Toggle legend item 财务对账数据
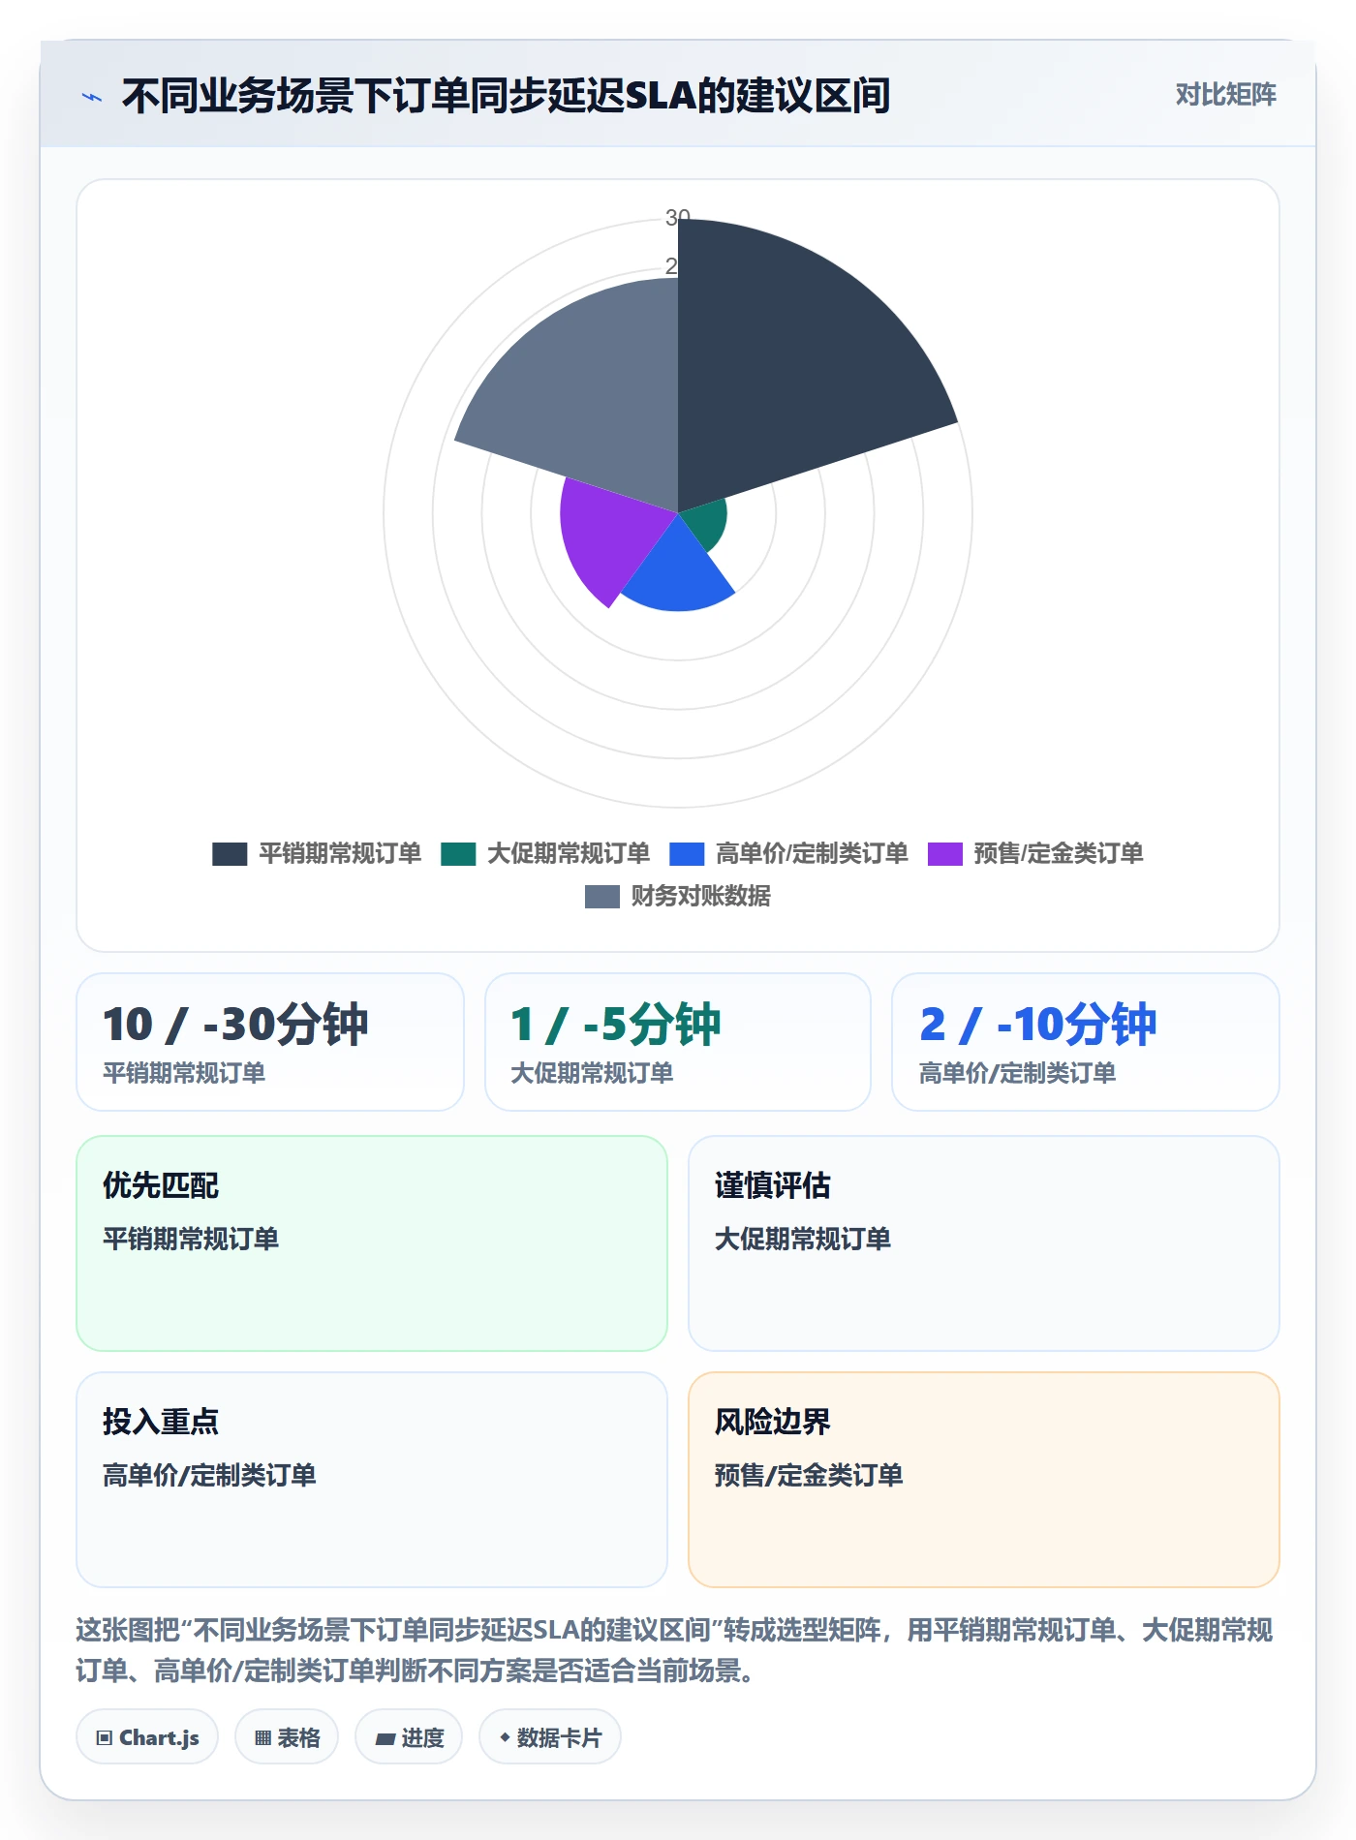 [x=678, y=896]
